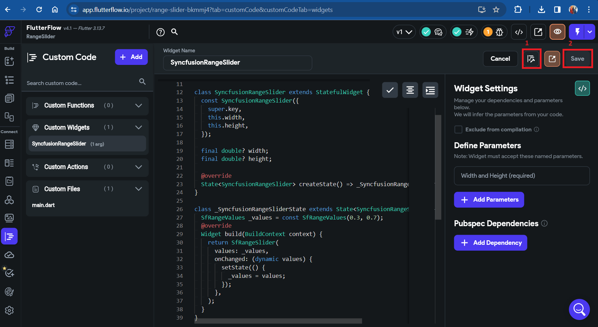This screenshot has width=598, height=327.
Task: Click the Search custom code field
Action: click(x=81, y=83)
